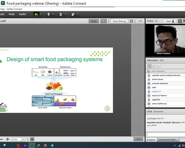The image size is (185, 148).
Task: Toggle the pointer tool icon
Action: click(x=104, y=21)
